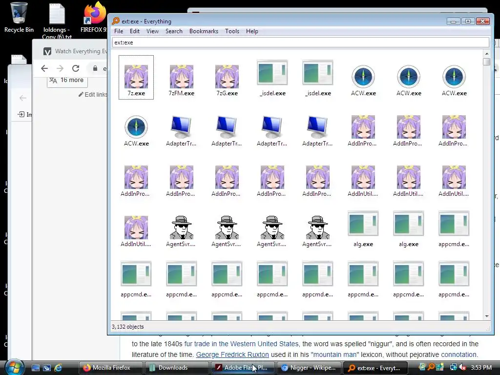
Task: Click the 3:53 PM taskbar clock
Action: tap(481, 368)
